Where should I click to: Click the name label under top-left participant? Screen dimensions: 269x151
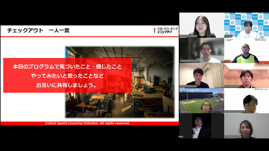(x=189, y=36)
